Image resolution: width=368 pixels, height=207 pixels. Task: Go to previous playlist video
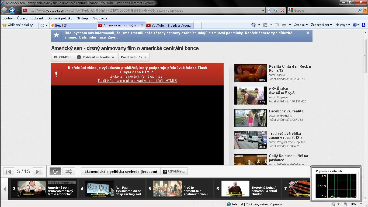coord(9,171)
